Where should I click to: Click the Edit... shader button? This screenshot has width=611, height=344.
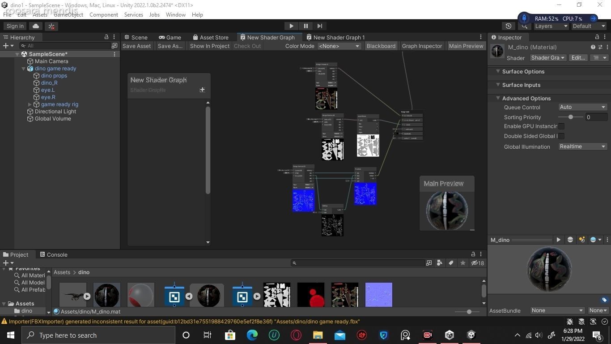click(x=578, y=58)
